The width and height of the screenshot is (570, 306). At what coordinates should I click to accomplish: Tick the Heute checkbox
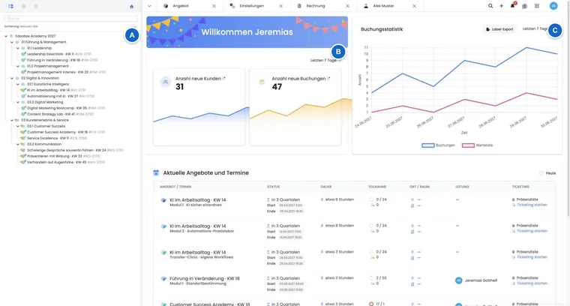click(541, 173)
